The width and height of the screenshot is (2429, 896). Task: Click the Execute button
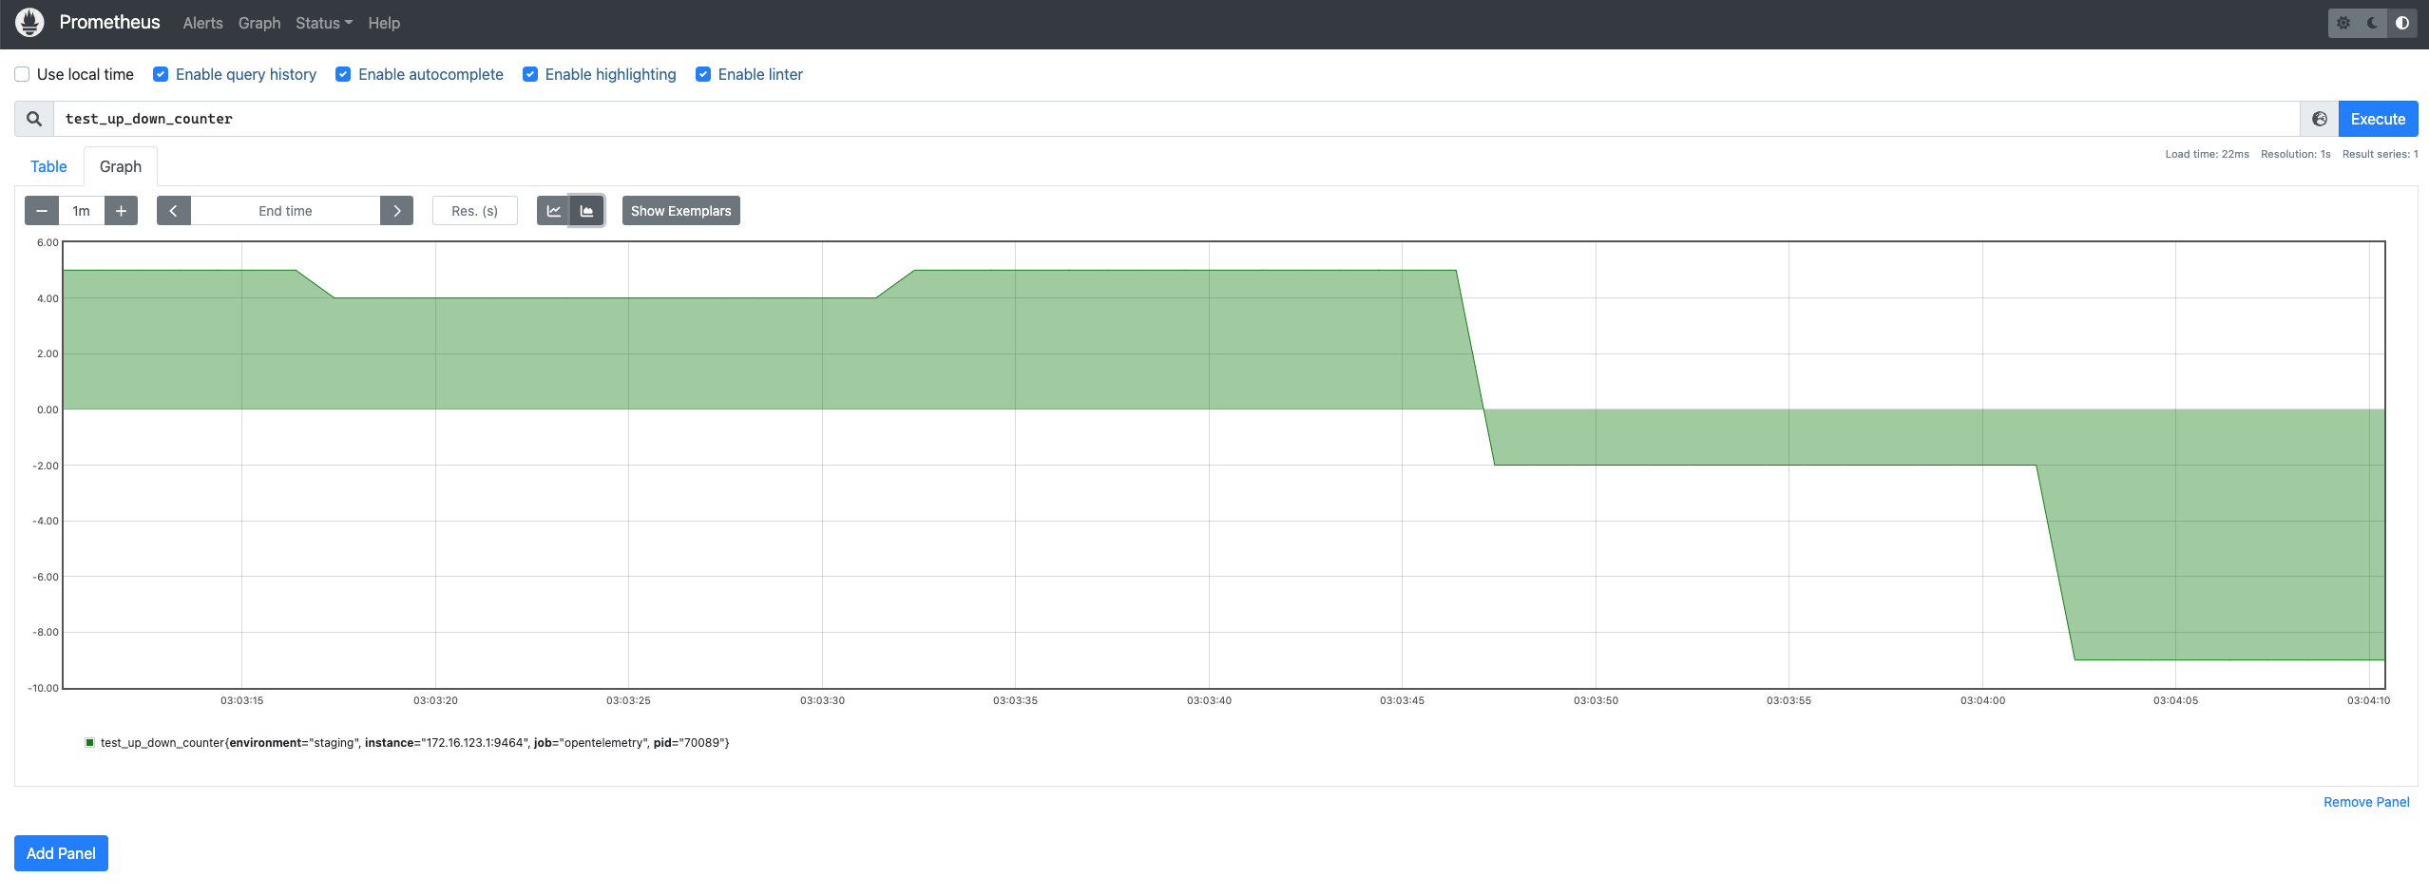click(2378, 119)
